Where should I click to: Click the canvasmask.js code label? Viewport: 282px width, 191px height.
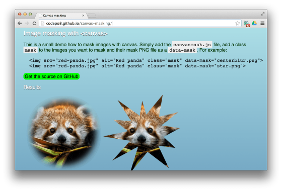[x=192, y=45]
